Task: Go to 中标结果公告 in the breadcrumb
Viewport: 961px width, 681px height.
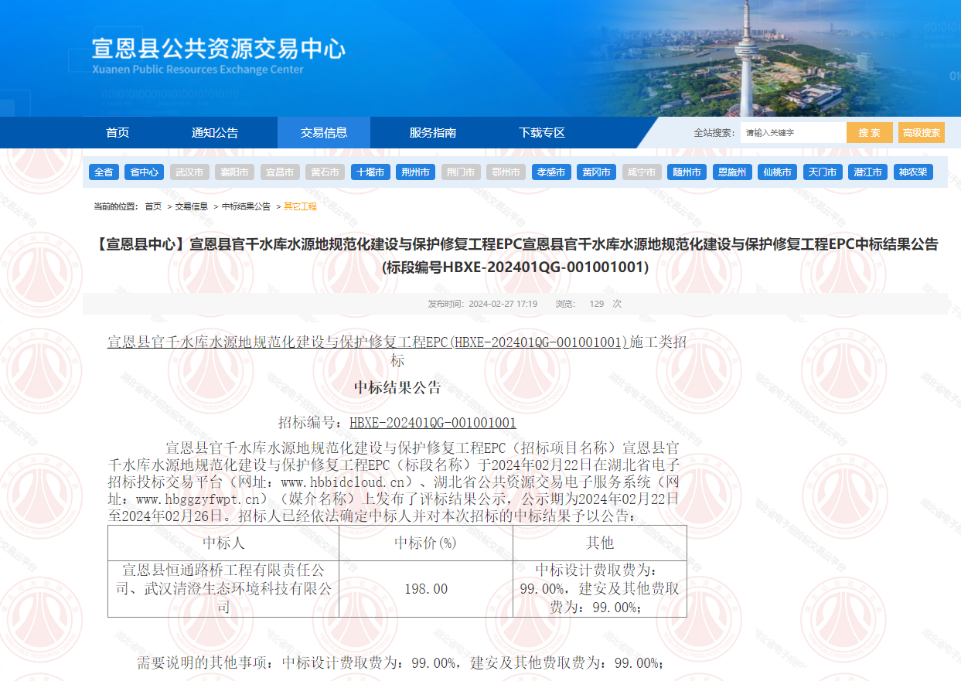Action: tap(246, 206)
